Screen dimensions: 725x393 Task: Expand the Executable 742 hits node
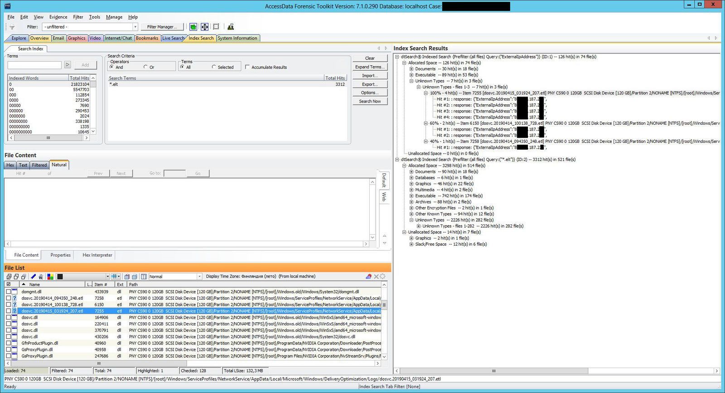click(411, 196)
